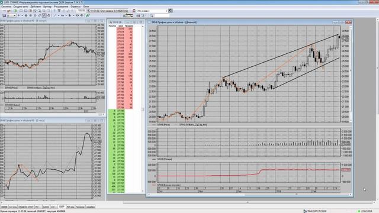Open the Расширения menu
Screen dimensions: 379x213
pyautogui.click(x=61, y=7)
